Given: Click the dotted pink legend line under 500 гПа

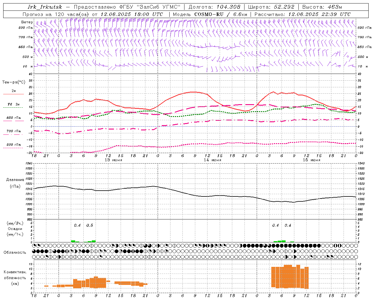Looking at the screenshot, I should click(x=13, y=148).
